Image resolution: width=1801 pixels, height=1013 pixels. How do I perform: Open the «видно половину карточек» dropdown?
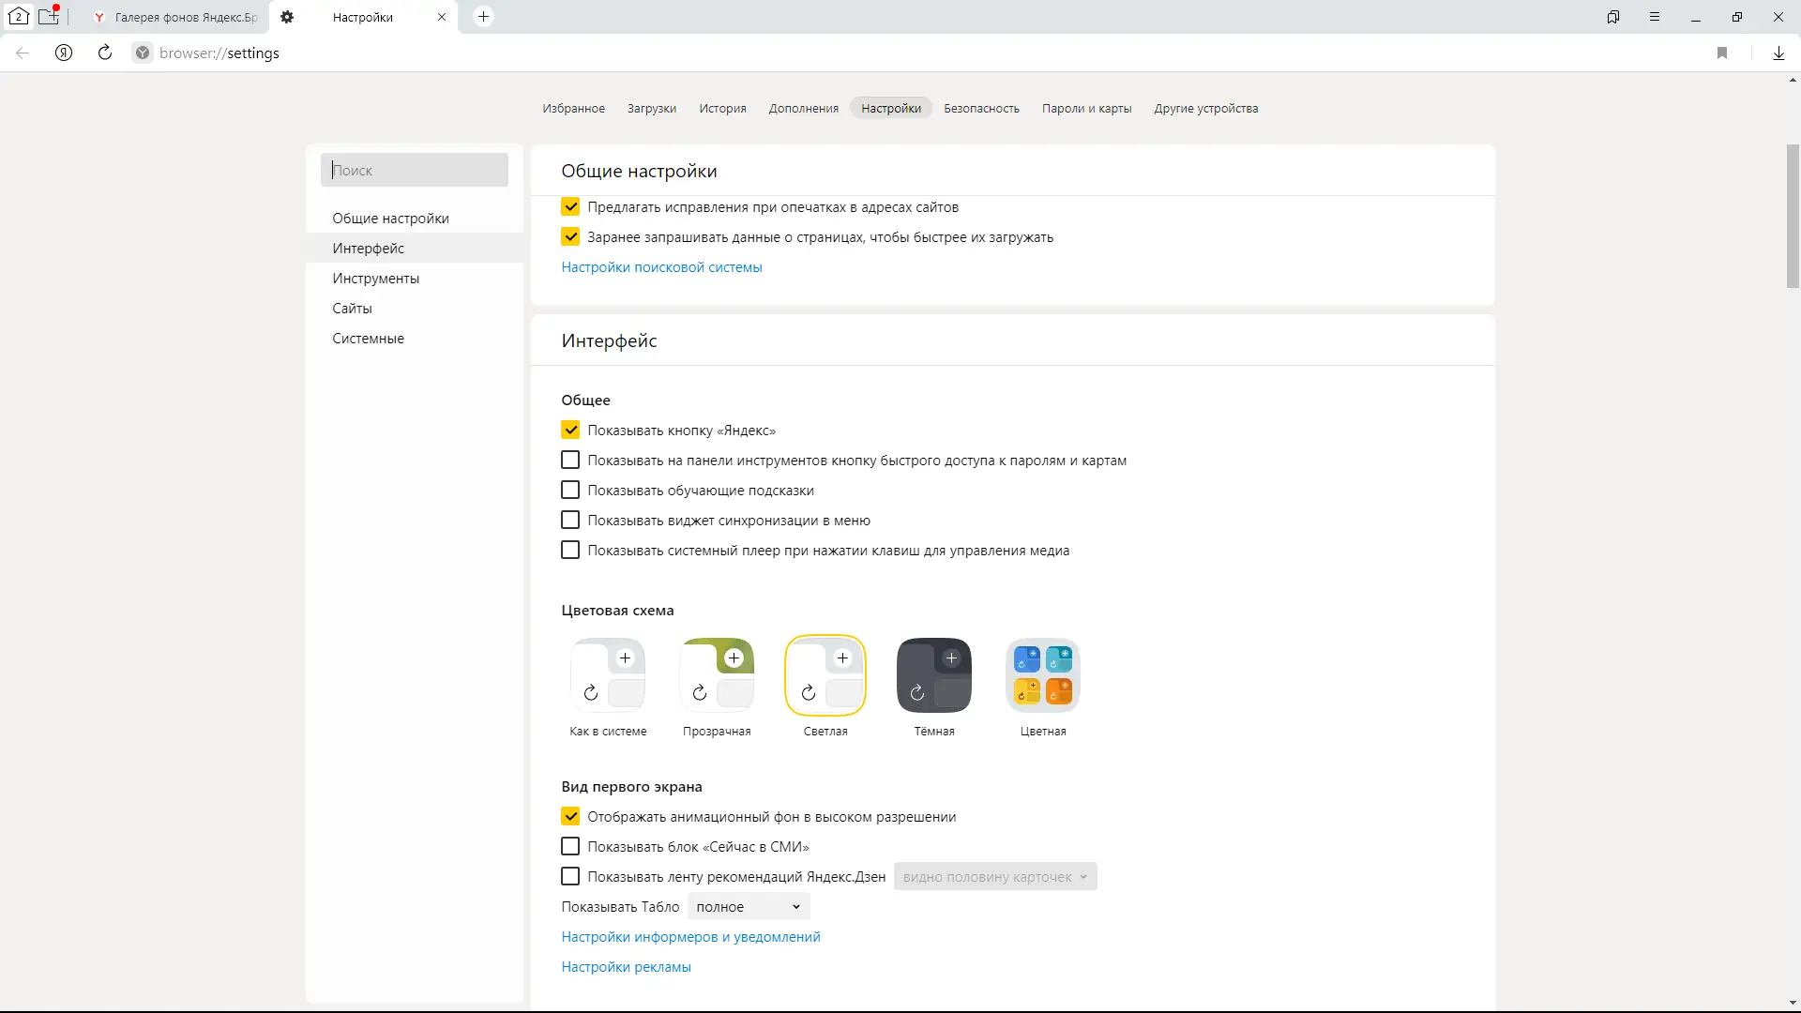point(994,877)
